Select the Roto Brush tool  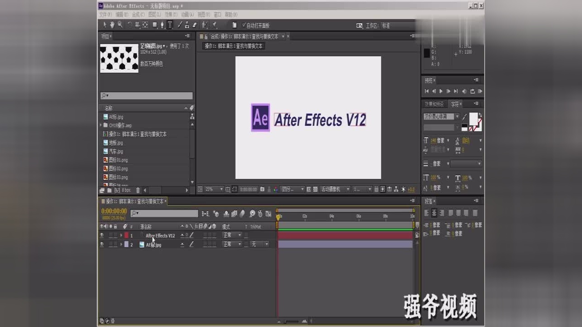click(205, 25)
